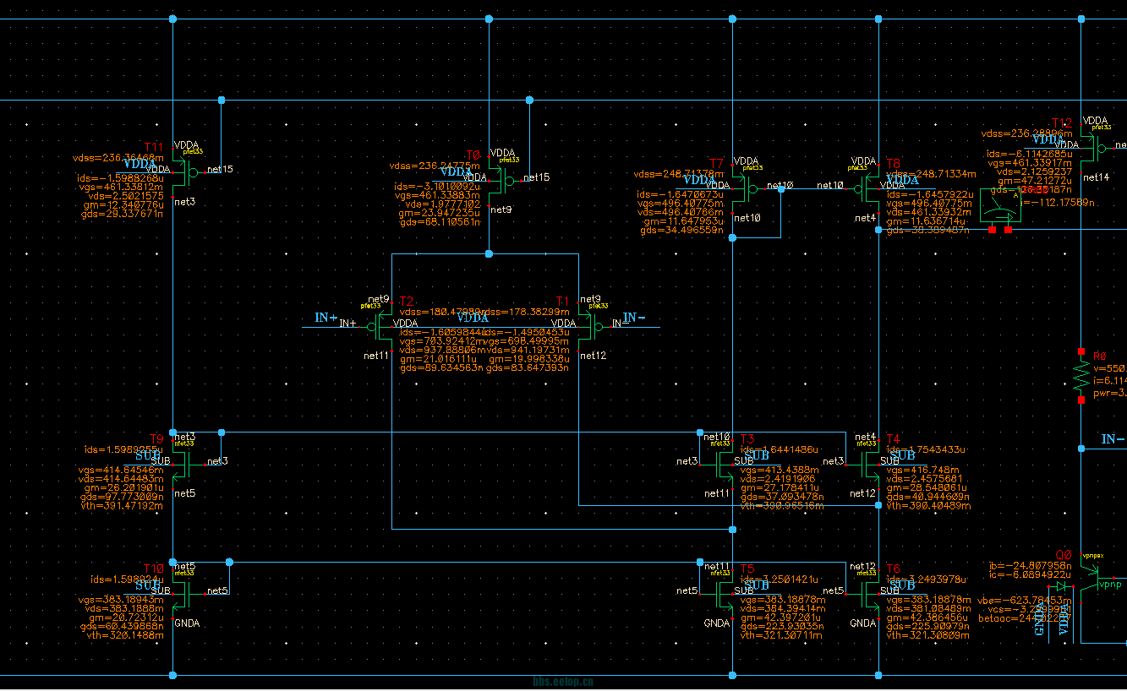Viewport: 1127px width, 691px height.
Task: Select the R0 resistor symbol
Action: pyautogui.click(x=1081, y=377)
